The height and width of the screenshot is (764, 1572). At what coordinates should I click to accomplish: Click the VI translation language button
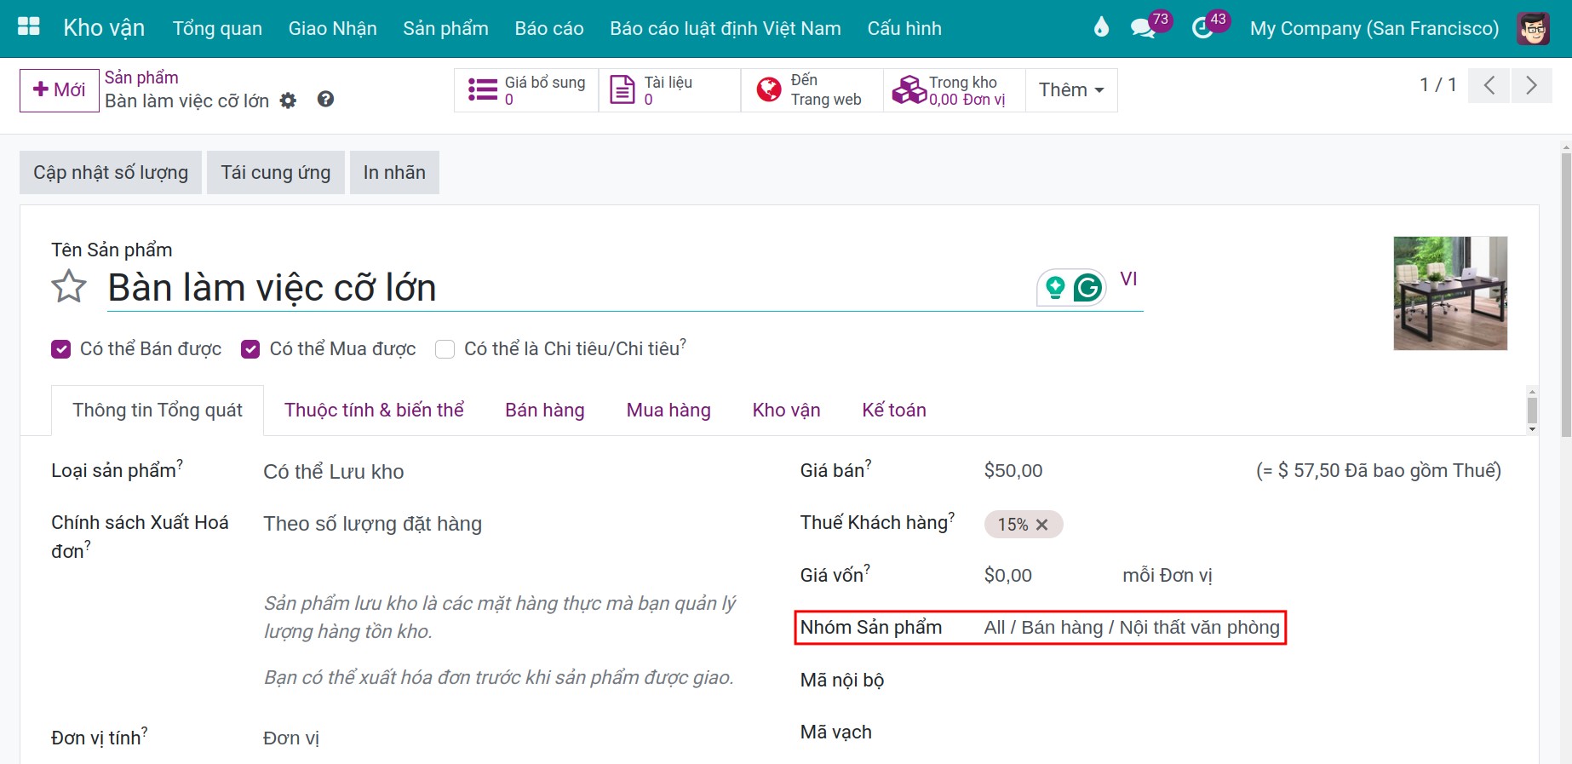(1128, 279)
